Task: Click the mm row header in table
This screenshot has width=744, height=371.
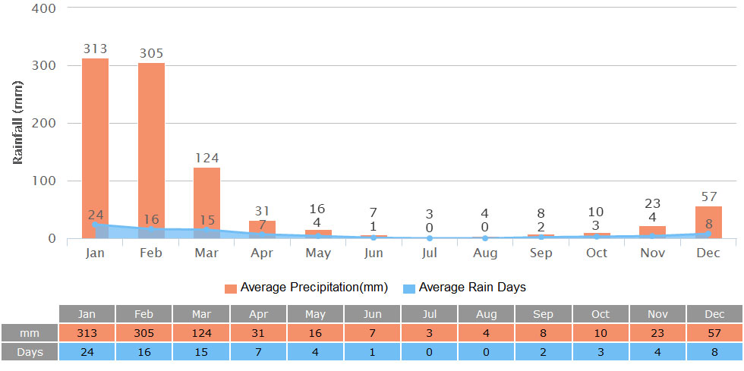Action: pos(29,333)
